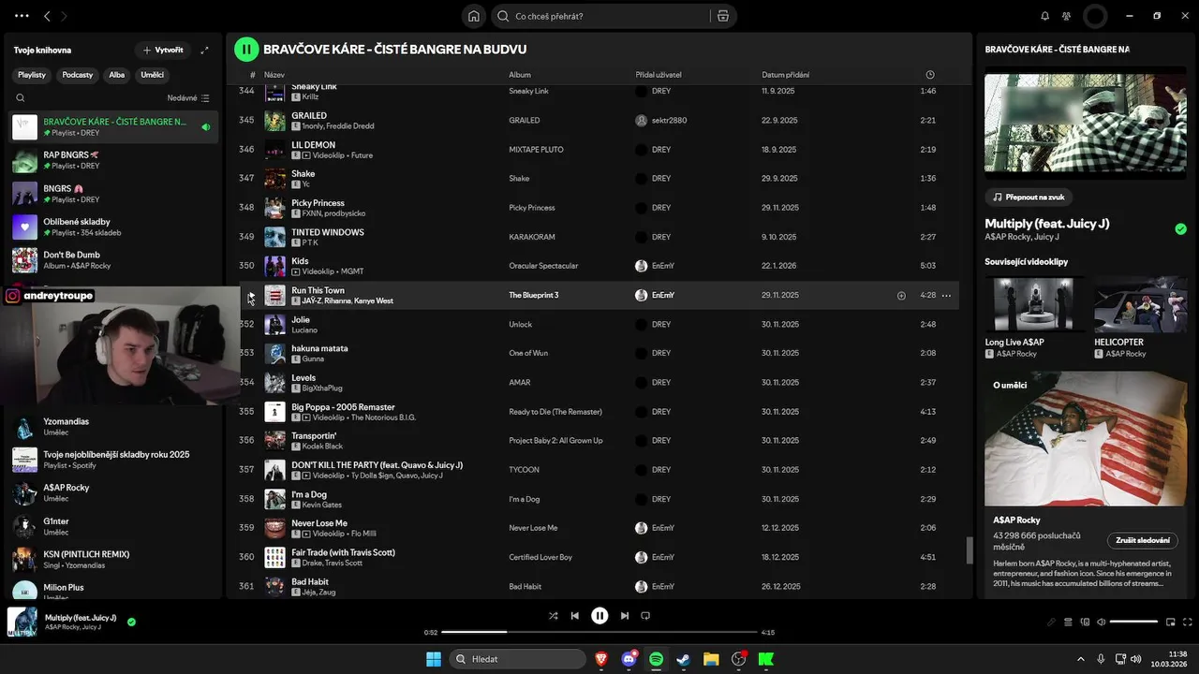The width and height of the screenshot is (1199, 674).
Task: Sort tracks by Album column
Action: 520,75
